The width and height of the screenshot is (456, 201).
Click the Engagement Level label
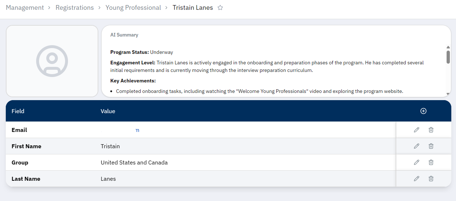coord(133,63)
